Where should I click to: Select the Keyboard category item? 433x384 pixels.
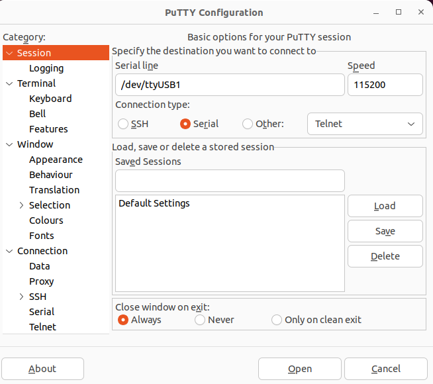pyautogui.click(x=50, y=99)
